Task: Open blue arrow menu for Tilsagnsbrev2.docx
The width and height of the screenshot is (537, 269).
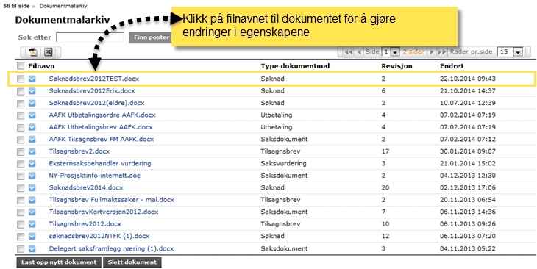Action: coord(32,151)
